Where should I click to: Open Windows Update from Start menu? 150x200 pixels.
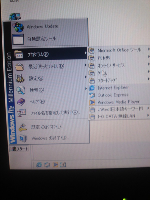pos(50,27)
